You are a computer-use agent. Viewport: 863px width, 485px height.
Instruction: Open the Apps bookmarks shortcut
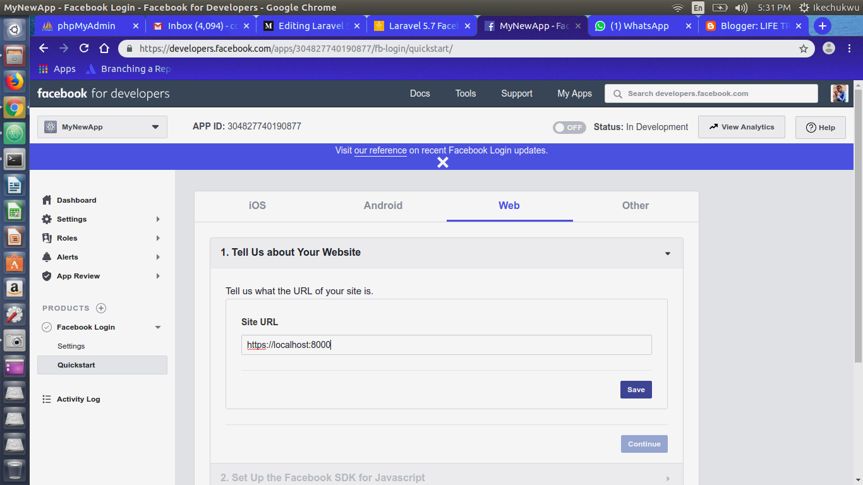coord(57,69)
